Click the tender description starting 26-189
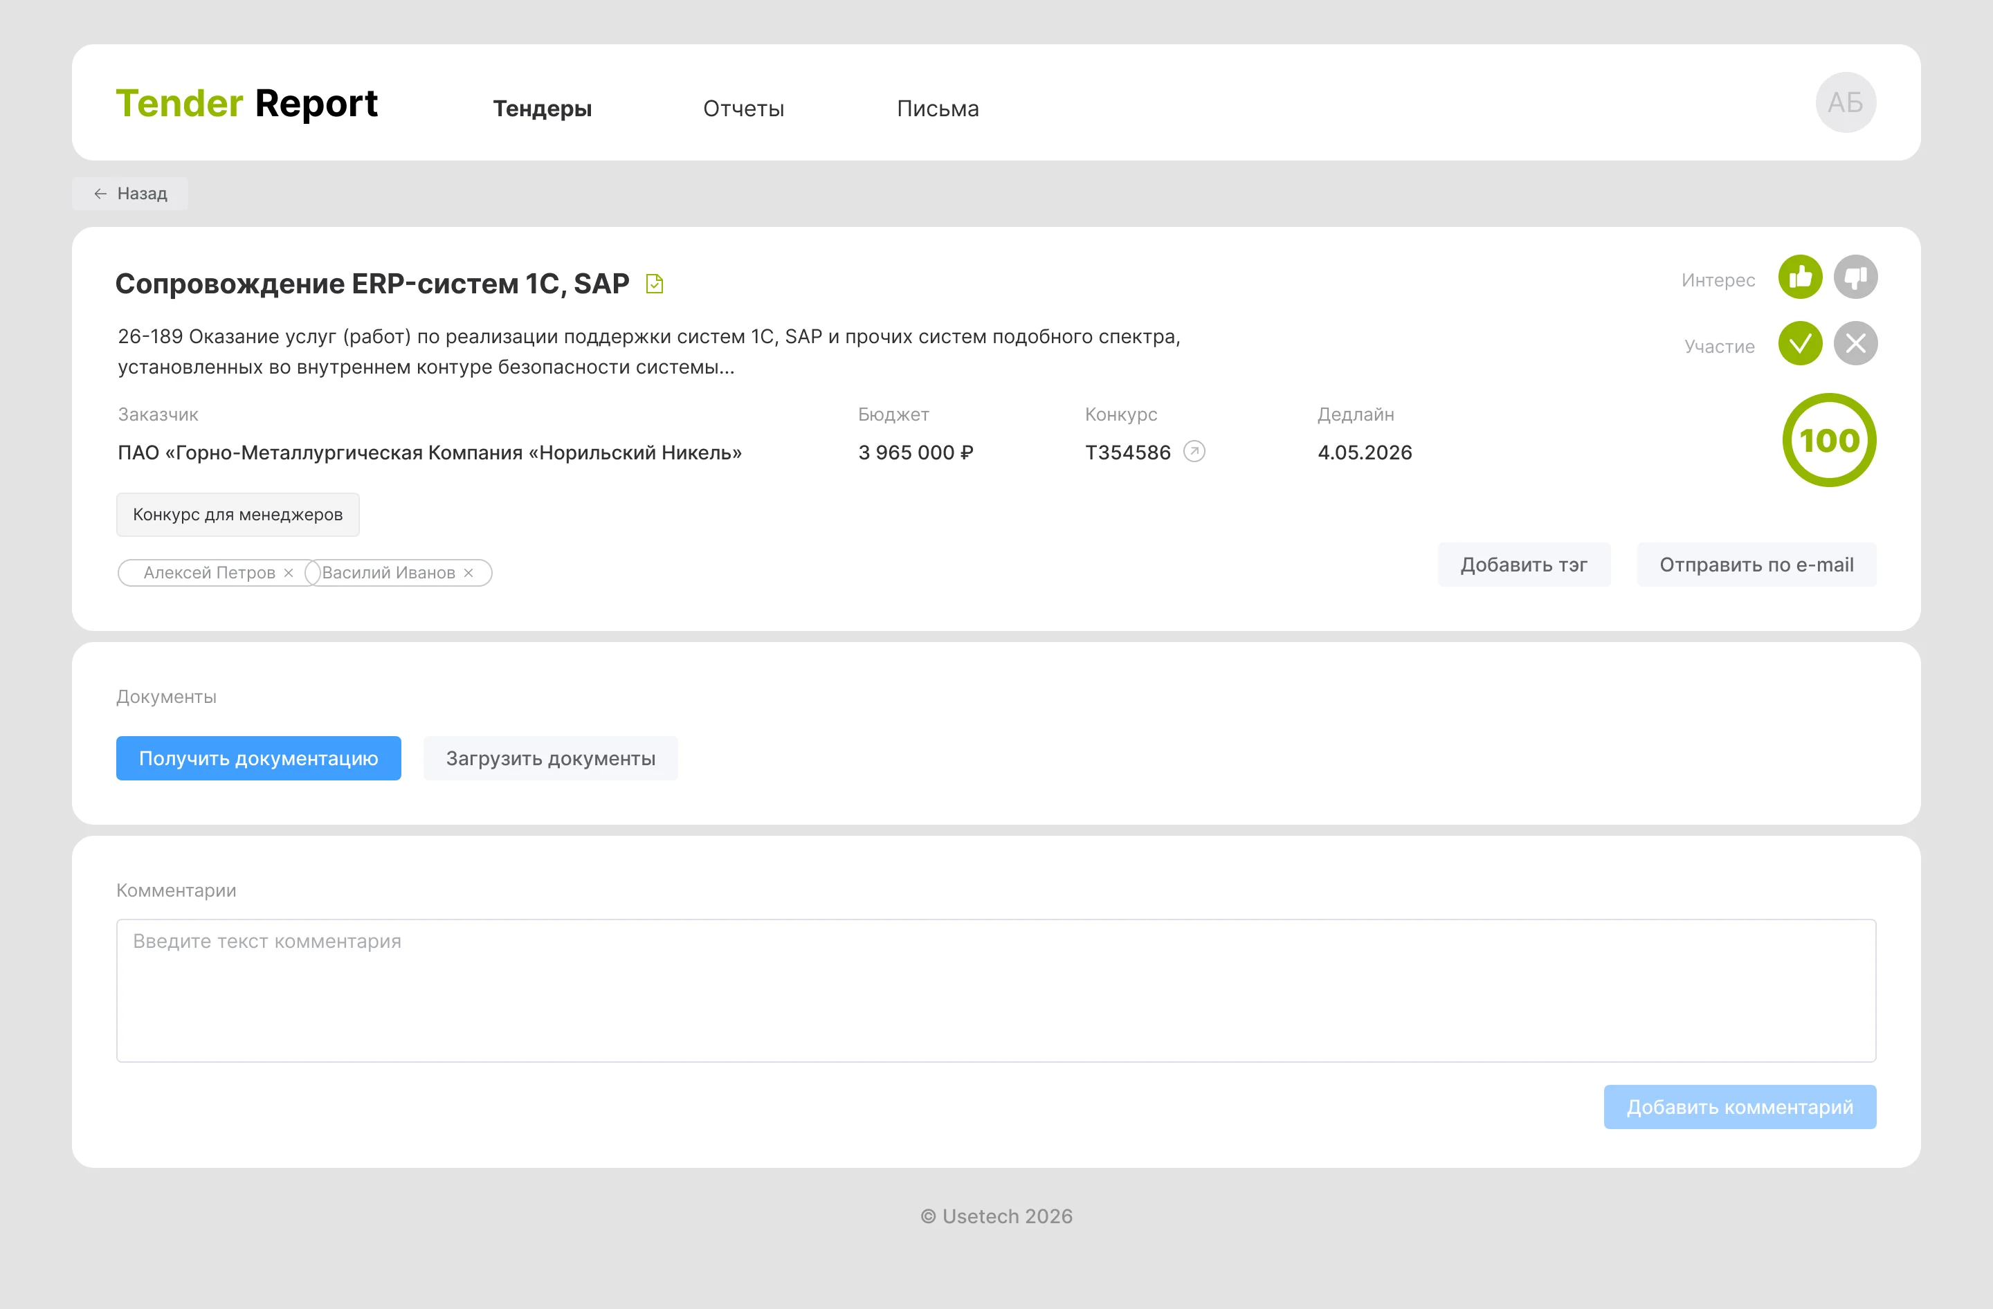Screen dimensions: 1993x1309 pyautogui.click(x=649, y=351)
